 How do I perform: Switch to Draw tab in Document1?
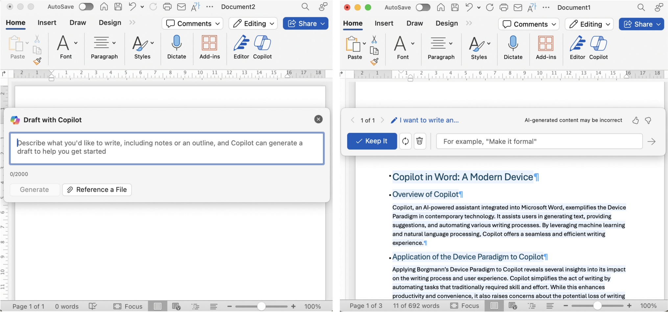pos(415,23)
